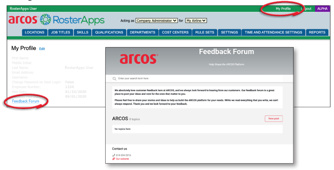This screenshot has width=334, height=170.
Task: Click the 'False' password change value
Action: [70, 82]
